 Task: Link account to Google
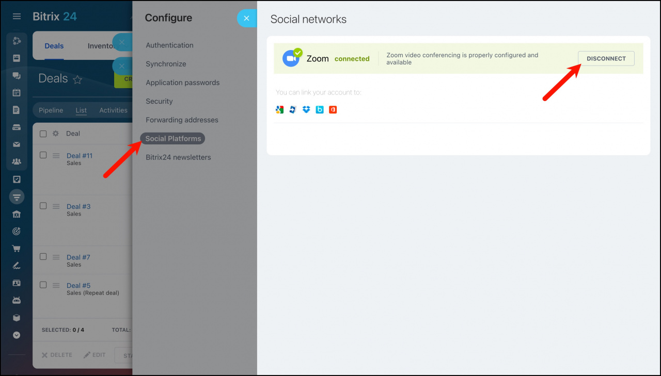point(279,109)
